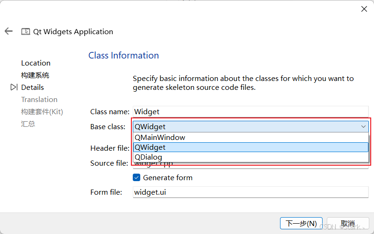Collapse the Base class dropdown arrow
Image resolution: width=374 pixels, height=234 pixels.
coord(363,126)
